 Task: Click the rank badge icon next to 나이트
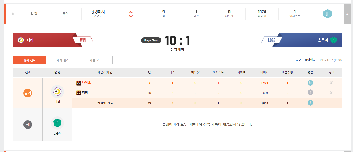tap(79, 83)
